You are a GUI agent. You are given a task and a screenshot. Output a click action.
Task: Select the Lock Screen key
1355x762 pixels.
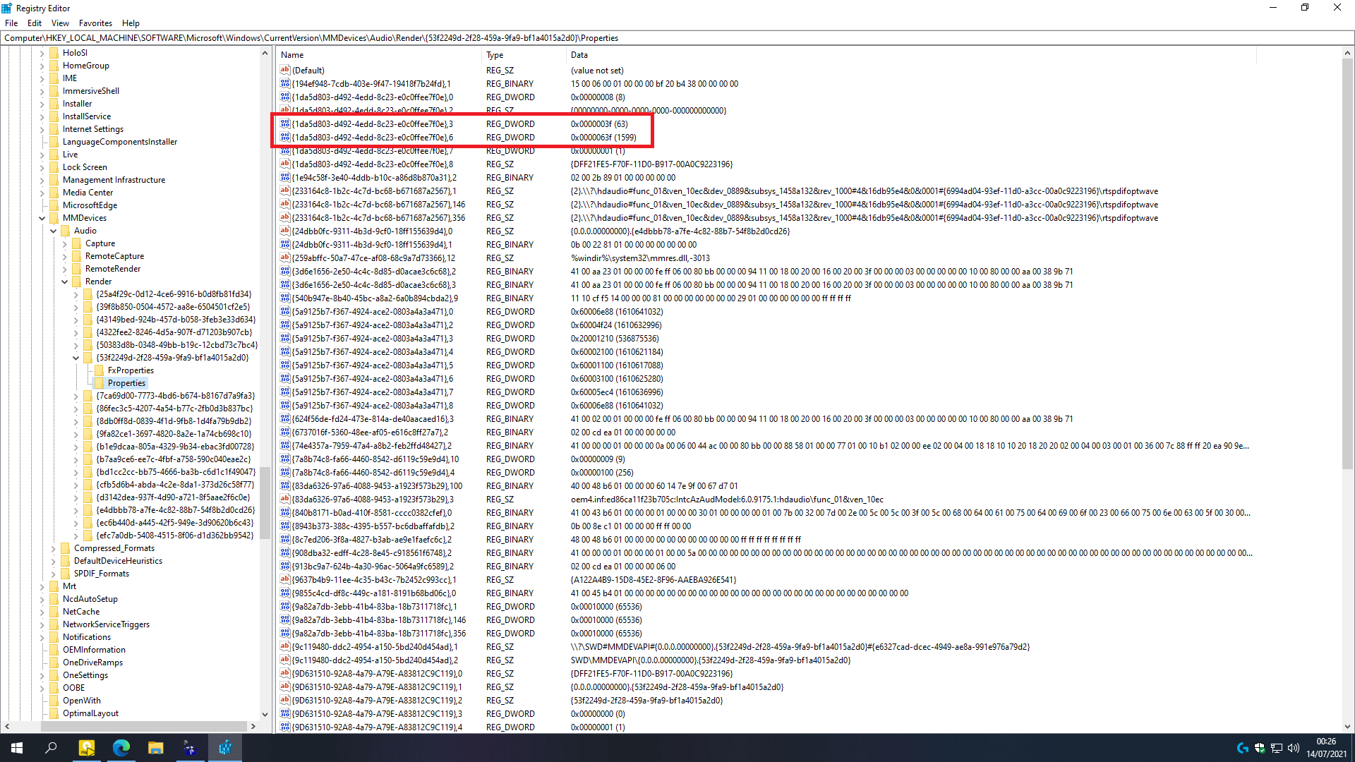[85, 167]
